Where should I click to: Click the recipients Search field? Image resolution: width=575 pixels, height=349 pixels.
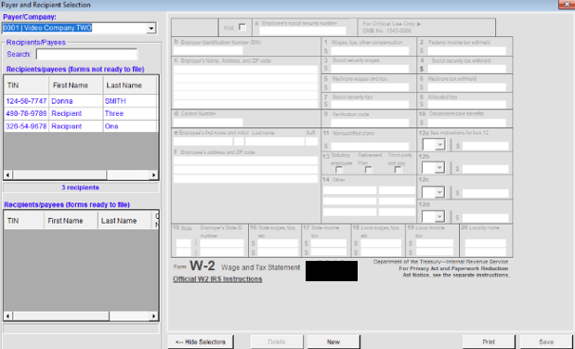(x=86, y=54)
